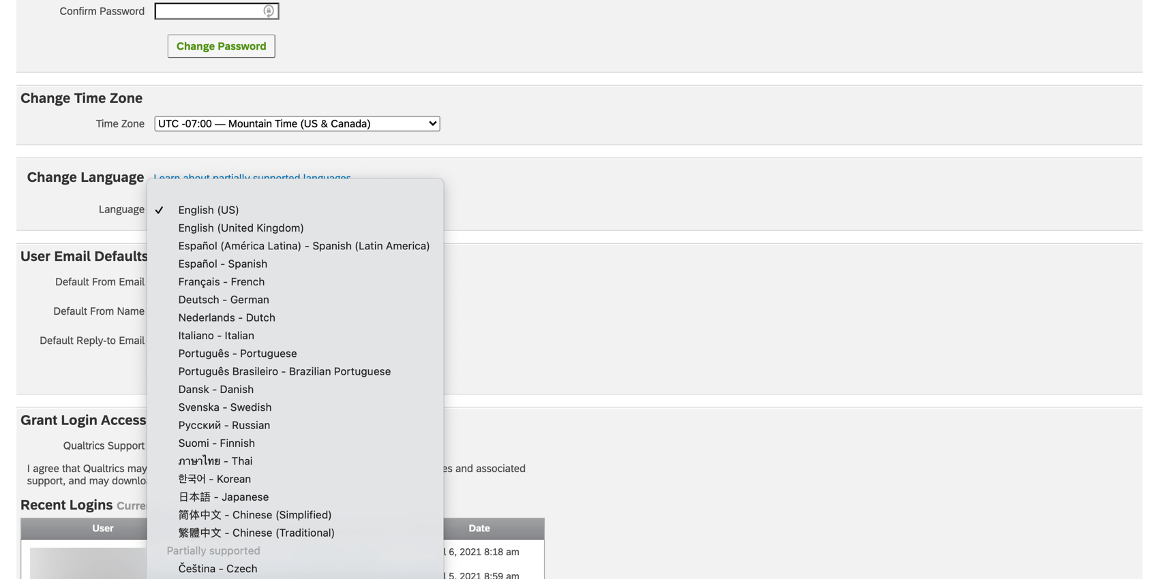Pick Italiano - Italian from dropdown
Screen dimensions: 1159x579
[216, 335]
